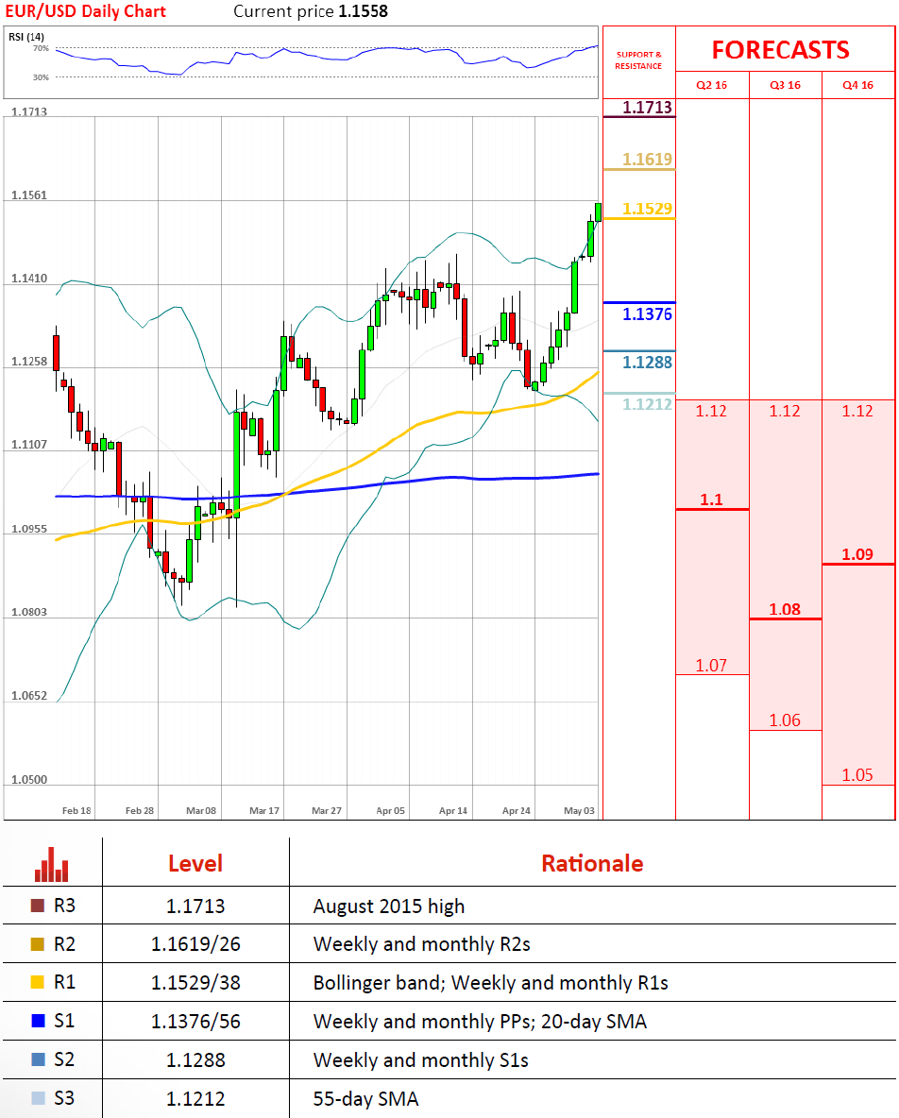Click the RSI 70% level label
This screenshot has height=1118, width=899.
point(41,48)
